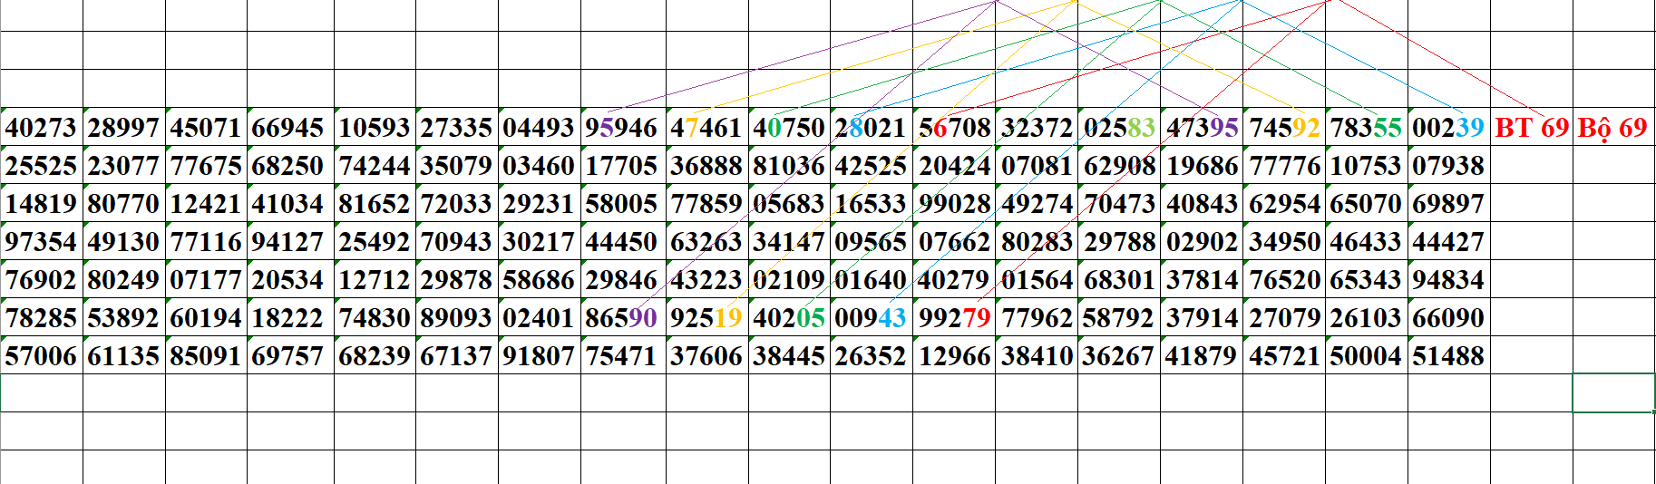The image size is (1656, 484).
Task: Select cell 86590 with purple digits
Action: pyautogui.click(x=621, y=318)
